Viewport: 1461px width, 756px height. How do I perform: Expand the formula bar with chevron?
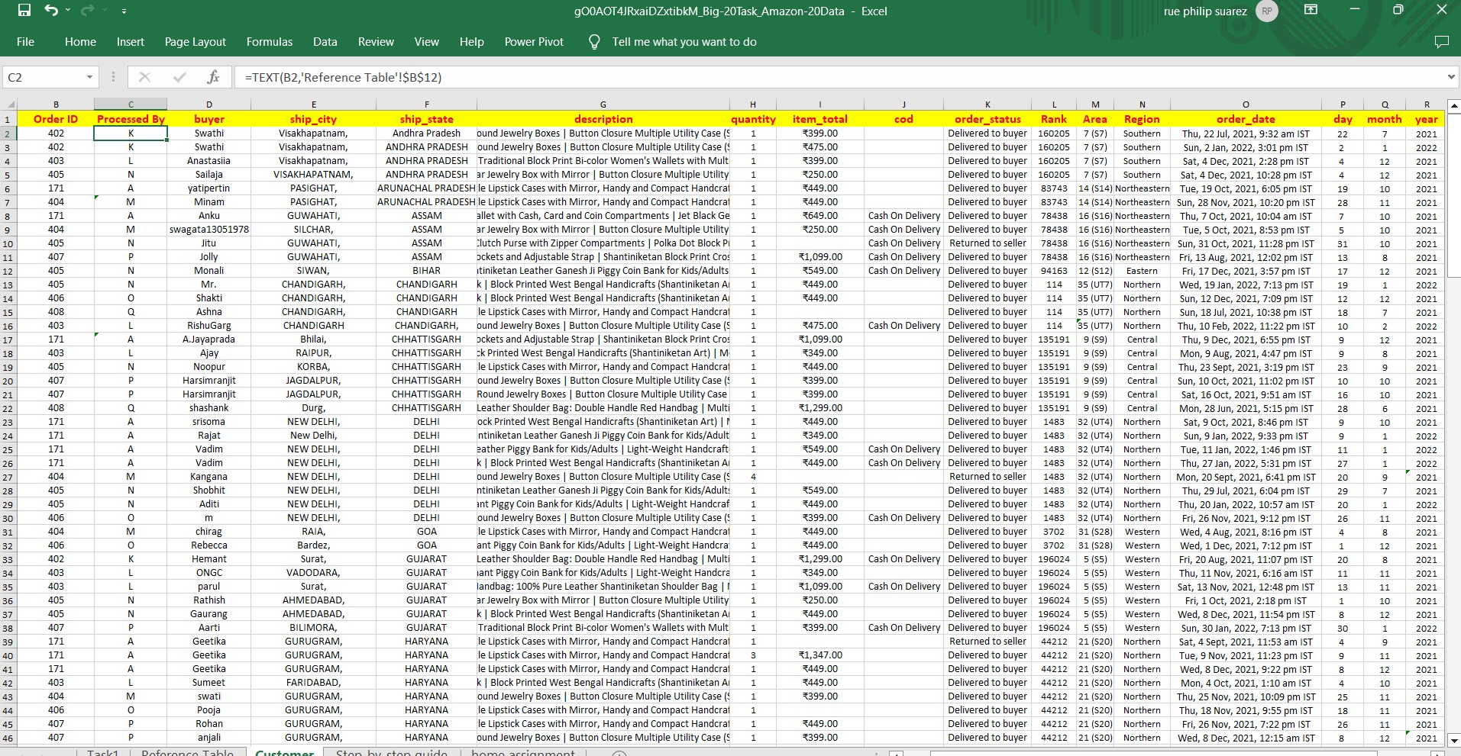tap(1451, 77)
